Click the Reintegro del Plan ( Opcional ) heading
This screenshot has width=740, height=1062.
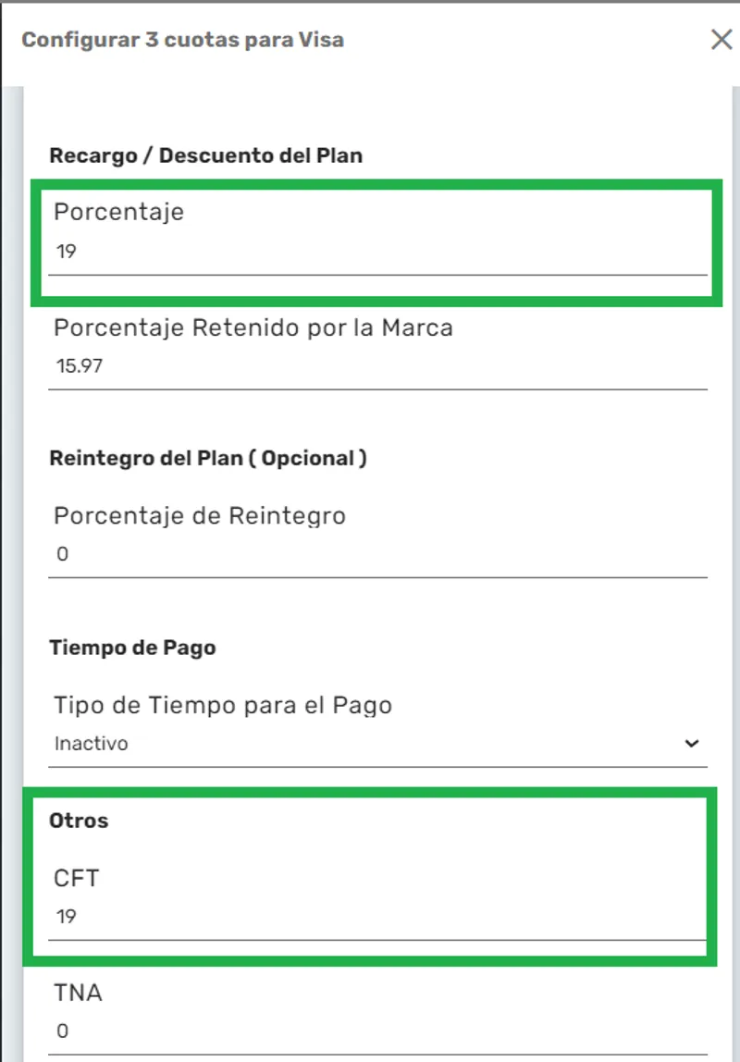click(208, 458)
